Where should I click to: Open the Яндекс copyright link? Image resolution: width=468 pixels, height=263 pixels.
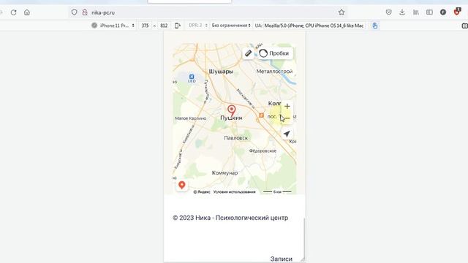click(x=202, y=191)
